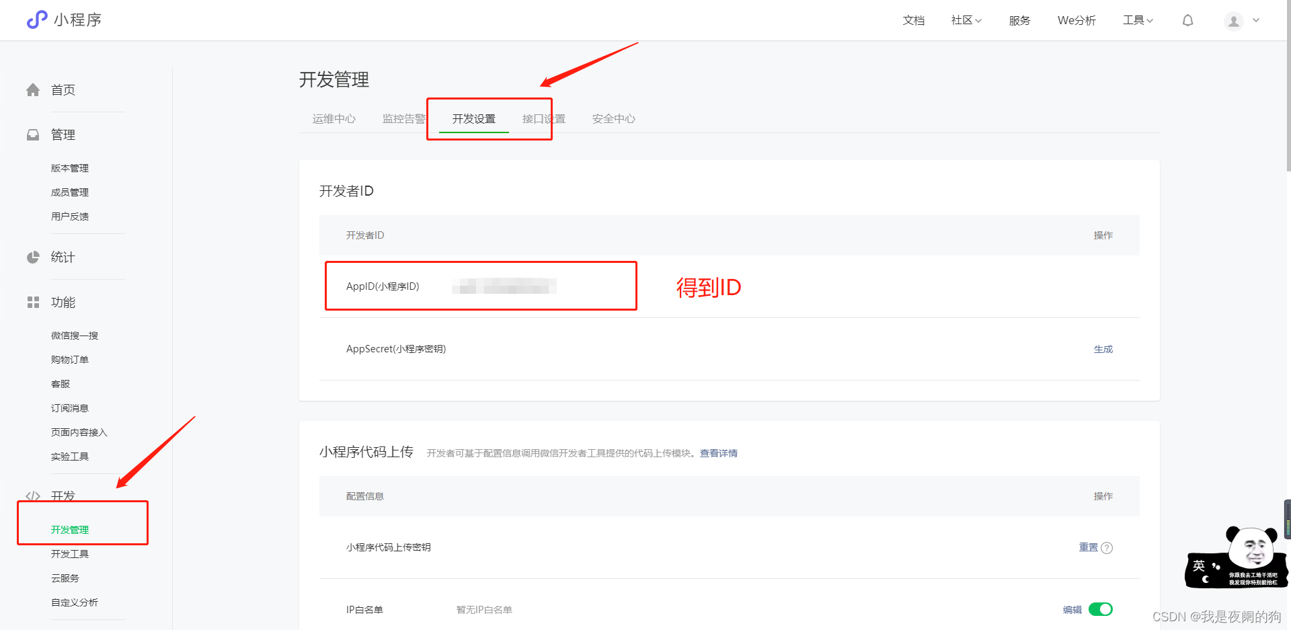
Task: Expand the 社区 dropdown menu
Action: click(x=966, y=21)
